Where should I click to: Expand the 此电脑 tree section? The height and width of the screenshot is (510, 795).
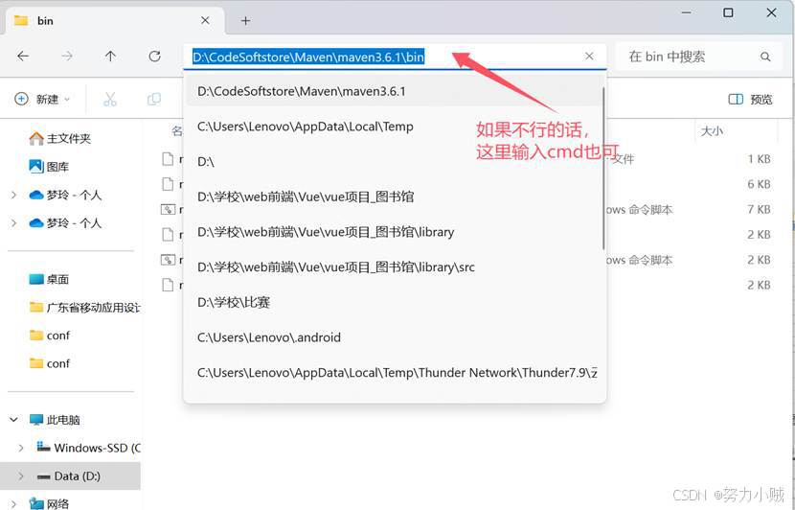pyautogui.click(x=13, y=420)
